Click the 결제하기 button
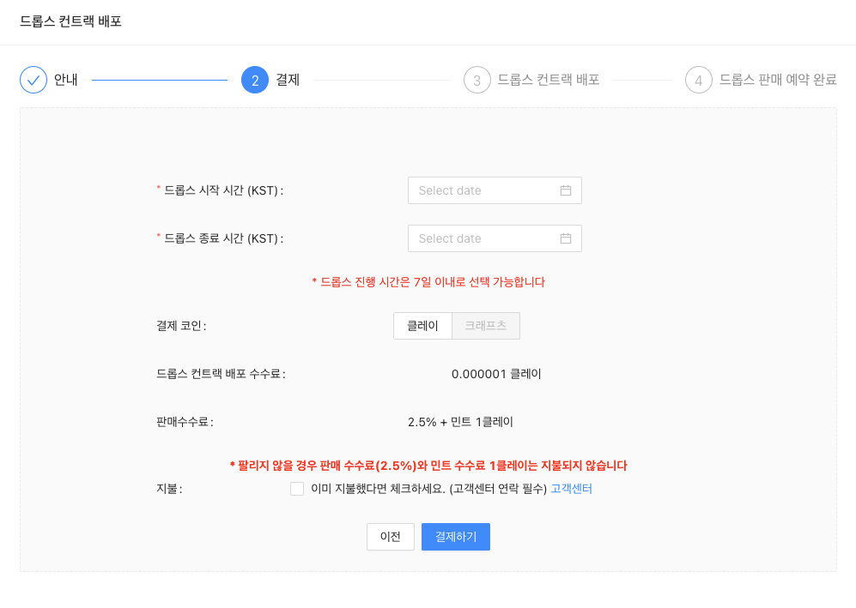The image size is (856, 608). pyautogui.click(x=456, y=537)
